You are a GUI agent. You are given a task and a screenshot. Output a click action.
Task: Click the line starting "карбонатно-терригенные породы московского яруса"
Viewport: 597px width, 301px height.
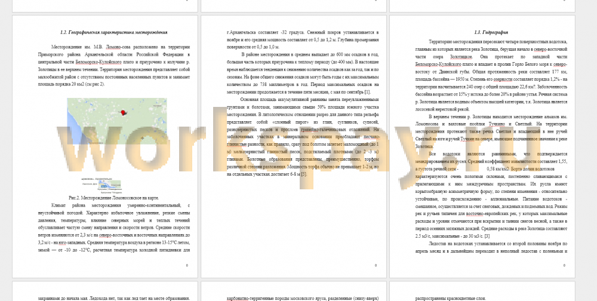pos(302,299)
